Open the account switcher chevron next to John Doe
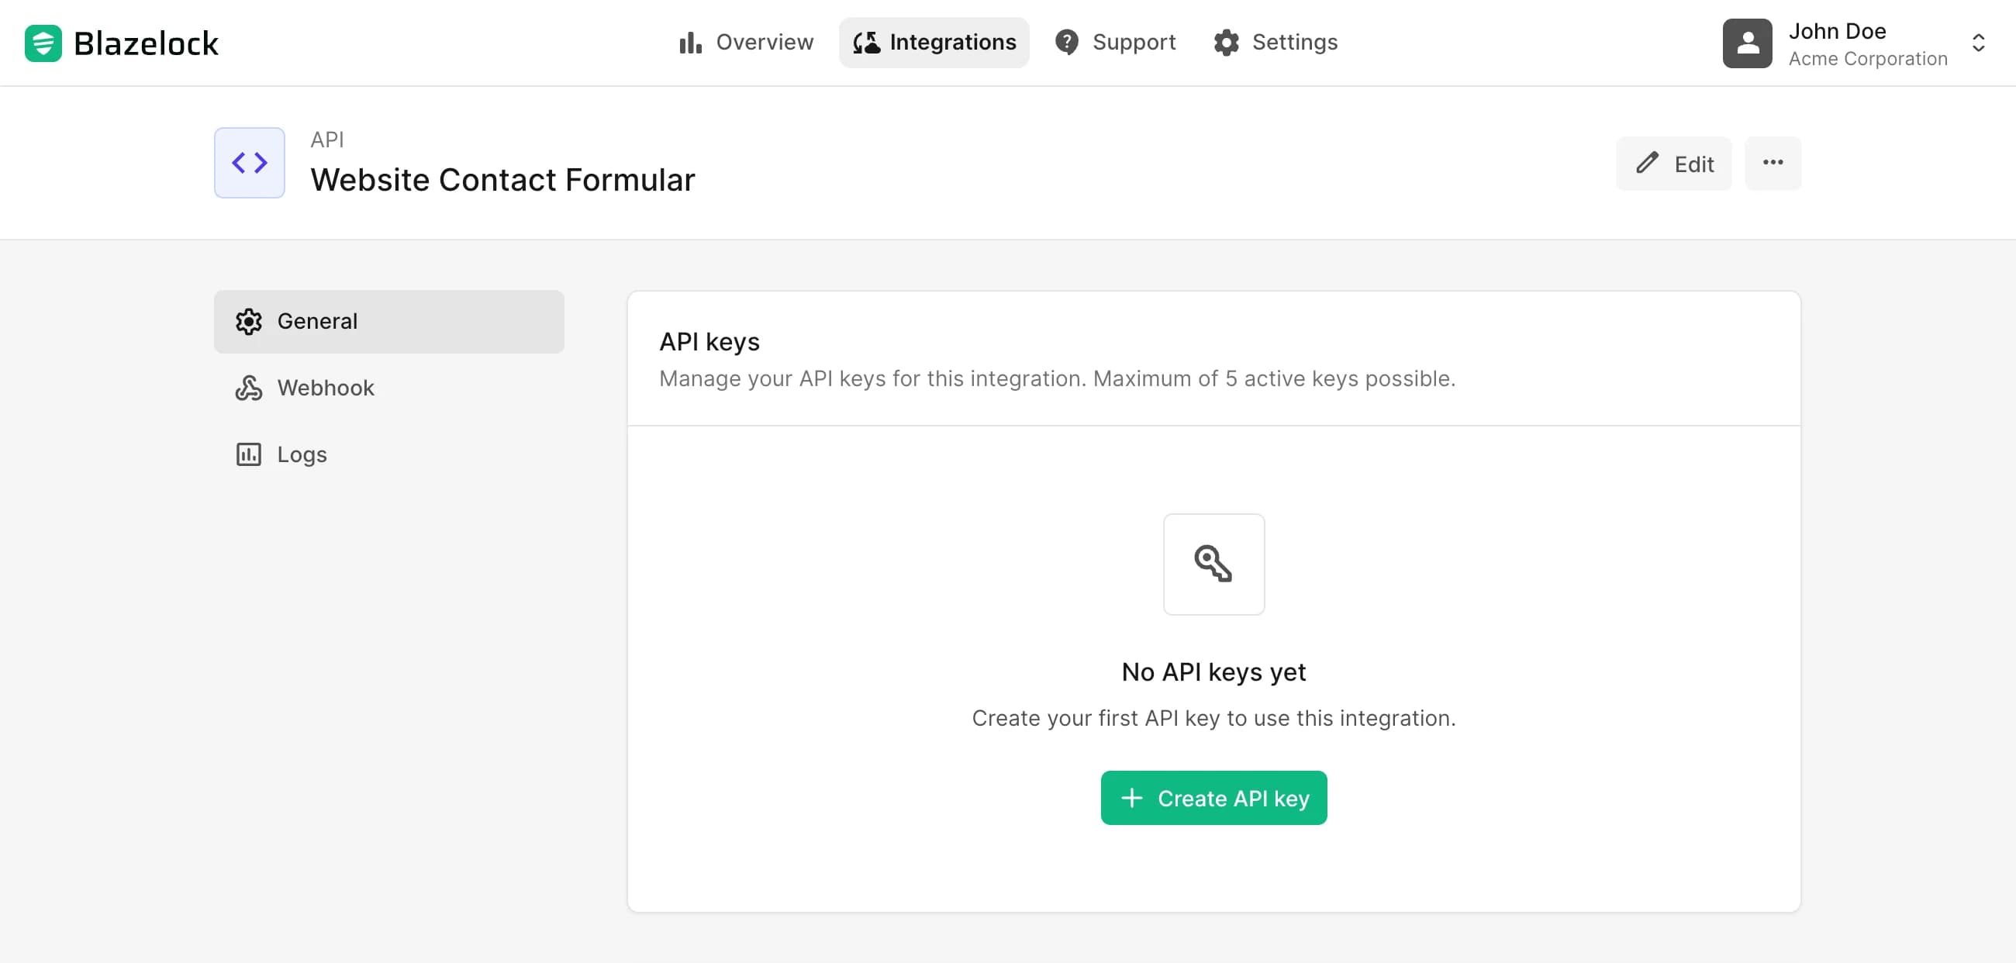This screenshot has height=963, width=2016. click(1980, 42)
